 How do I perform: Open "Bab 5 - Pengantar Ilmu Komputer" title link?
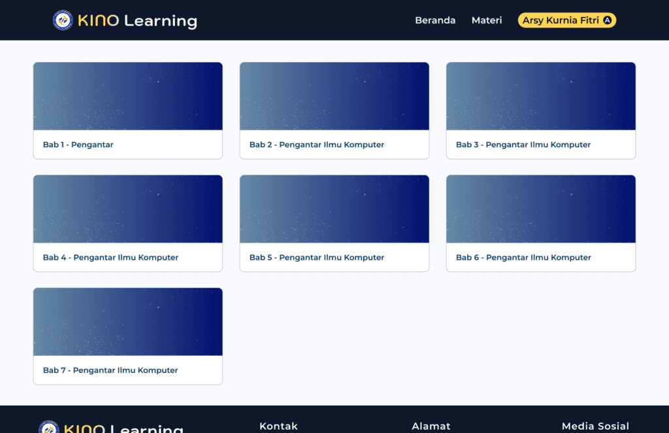[x=317, y=258]
